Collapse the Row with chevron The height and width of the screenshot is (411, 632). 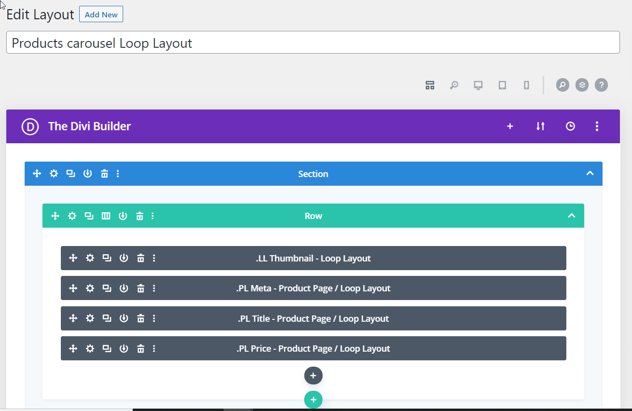coord(572,216)
